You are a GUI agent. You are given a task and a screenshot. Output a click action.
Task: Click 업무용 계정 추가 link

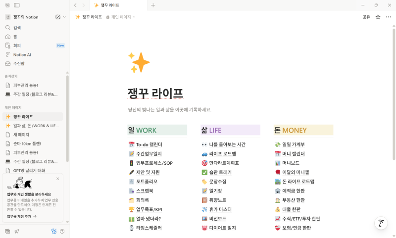pyautogui.click(x=21, y=216)
